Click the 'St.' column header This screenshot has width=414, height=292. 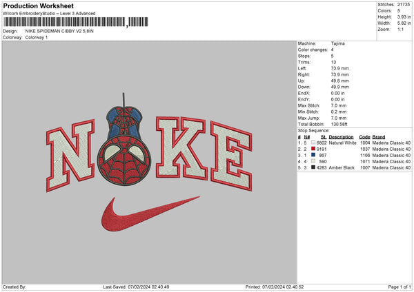[324, 137]
